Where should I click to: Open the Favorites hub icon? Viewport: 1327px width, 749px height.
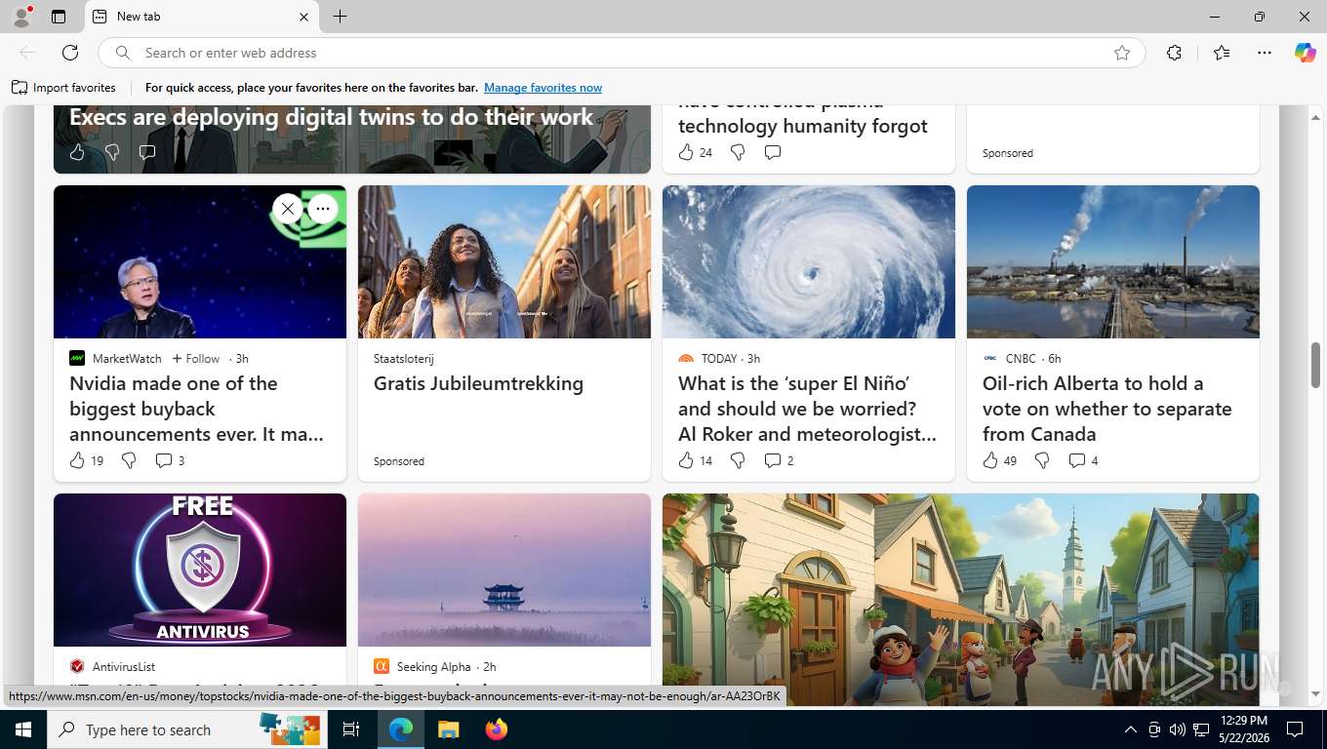click(x=1222, y=53)
